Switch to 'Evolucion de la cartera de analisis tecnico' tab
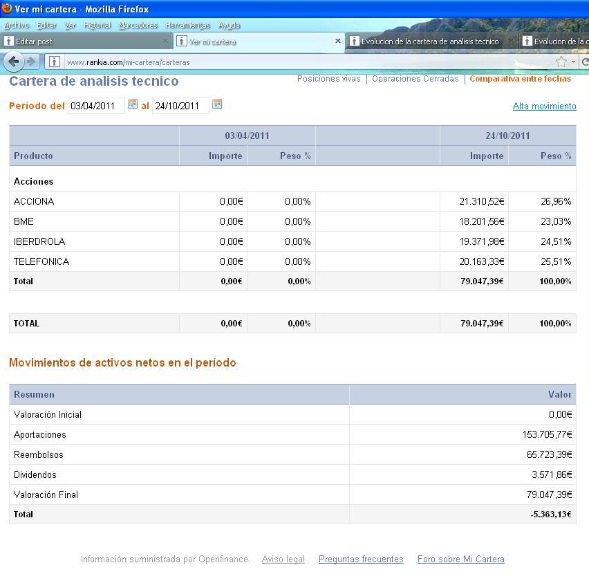 tap(431, 41)
